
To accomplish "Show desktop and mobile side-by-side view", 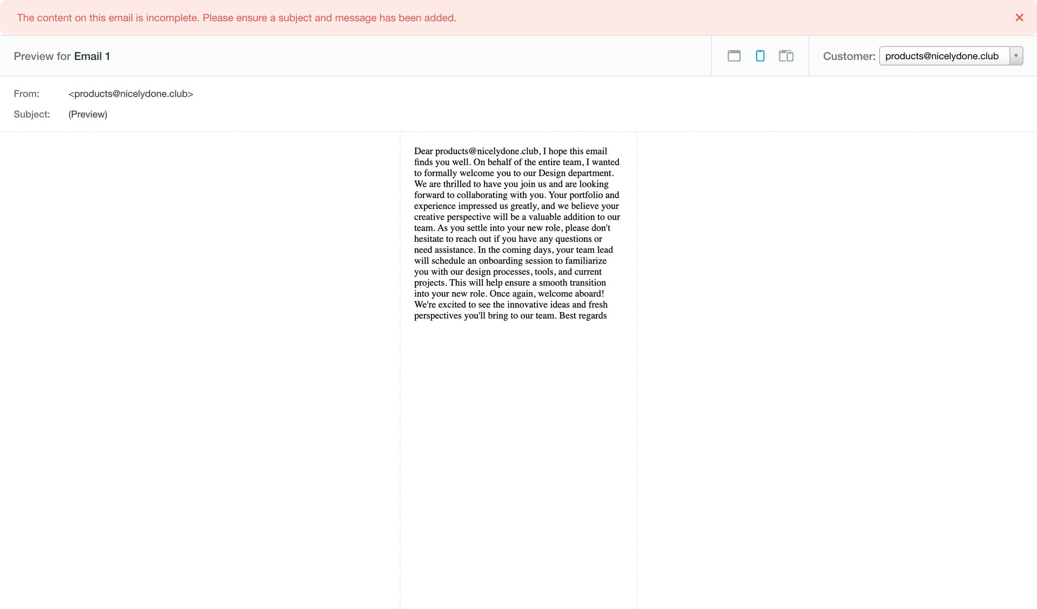I will point(786,56).
